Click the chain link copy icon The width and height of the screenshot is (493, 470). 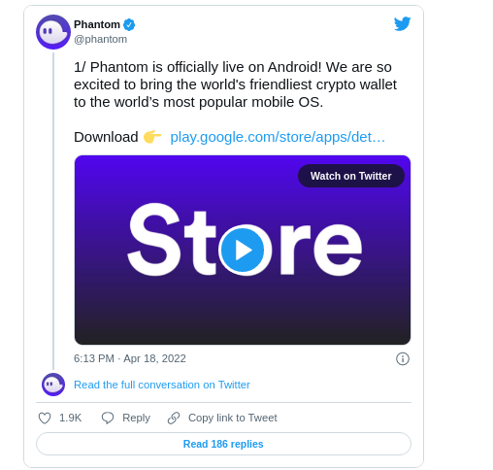click(174, 418)
